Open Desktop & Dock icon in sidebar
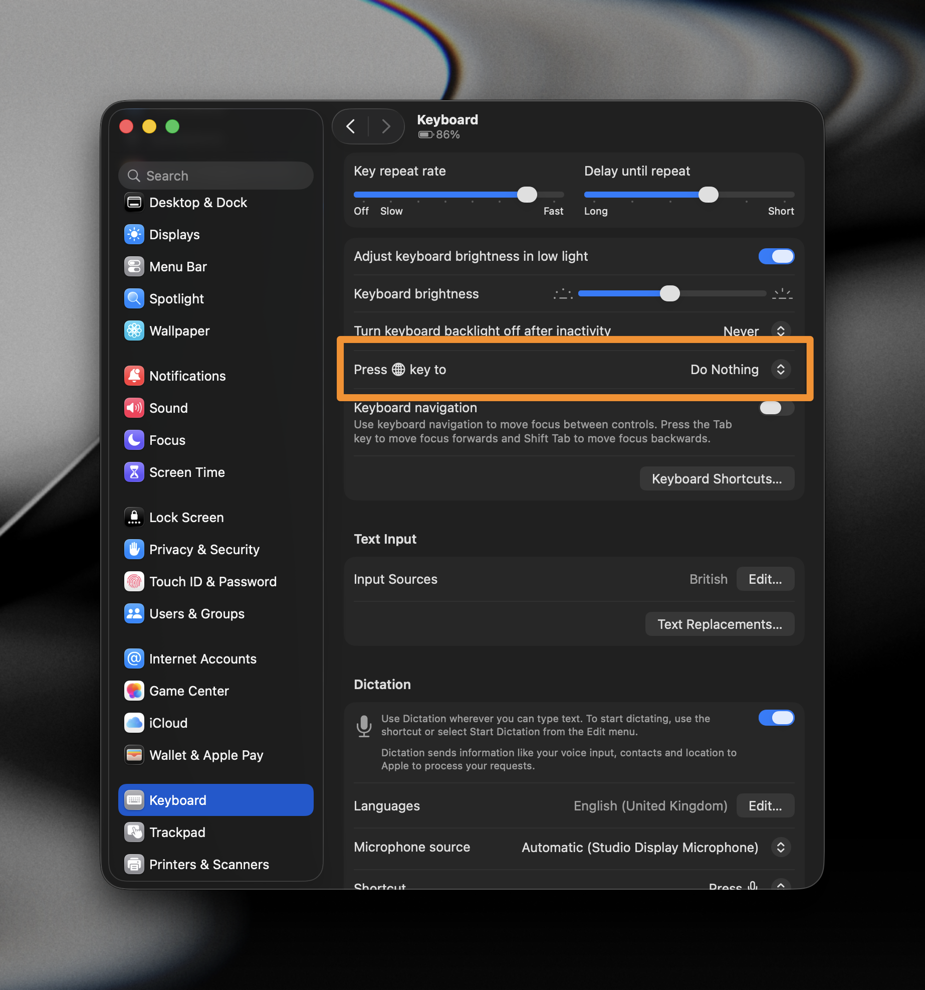Viewport: 925px width, 990px height. [x=134, y=203]
